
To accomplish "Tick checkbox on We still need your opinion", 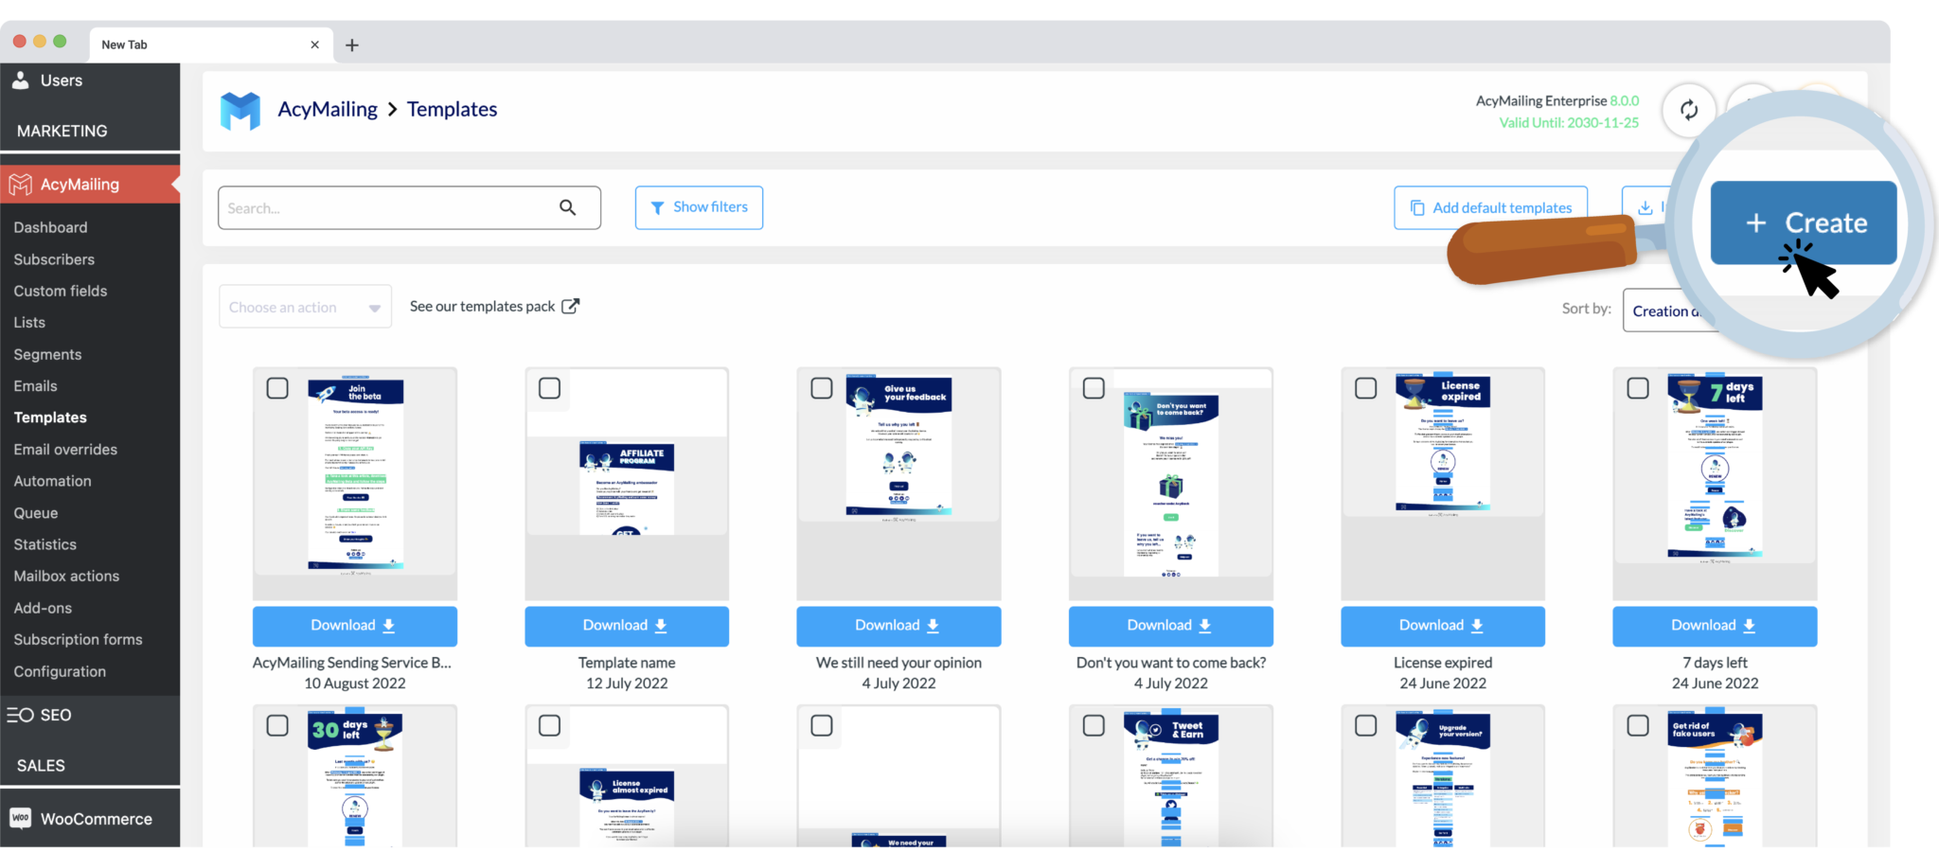I will [x=822, y=388].
